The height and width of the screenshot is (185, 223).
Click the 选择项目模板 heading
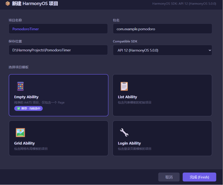[19, 67]
